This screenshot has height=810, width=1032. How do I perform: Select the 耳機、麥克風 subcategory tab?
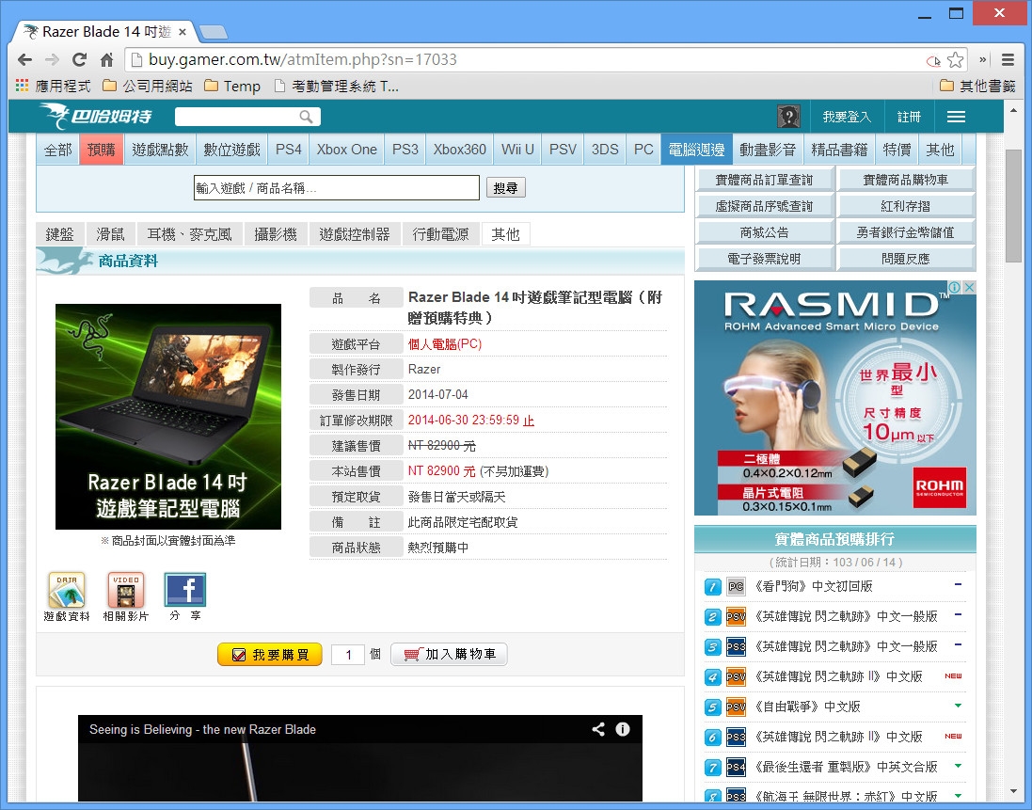pyautogui.click(x=189, y=234)
